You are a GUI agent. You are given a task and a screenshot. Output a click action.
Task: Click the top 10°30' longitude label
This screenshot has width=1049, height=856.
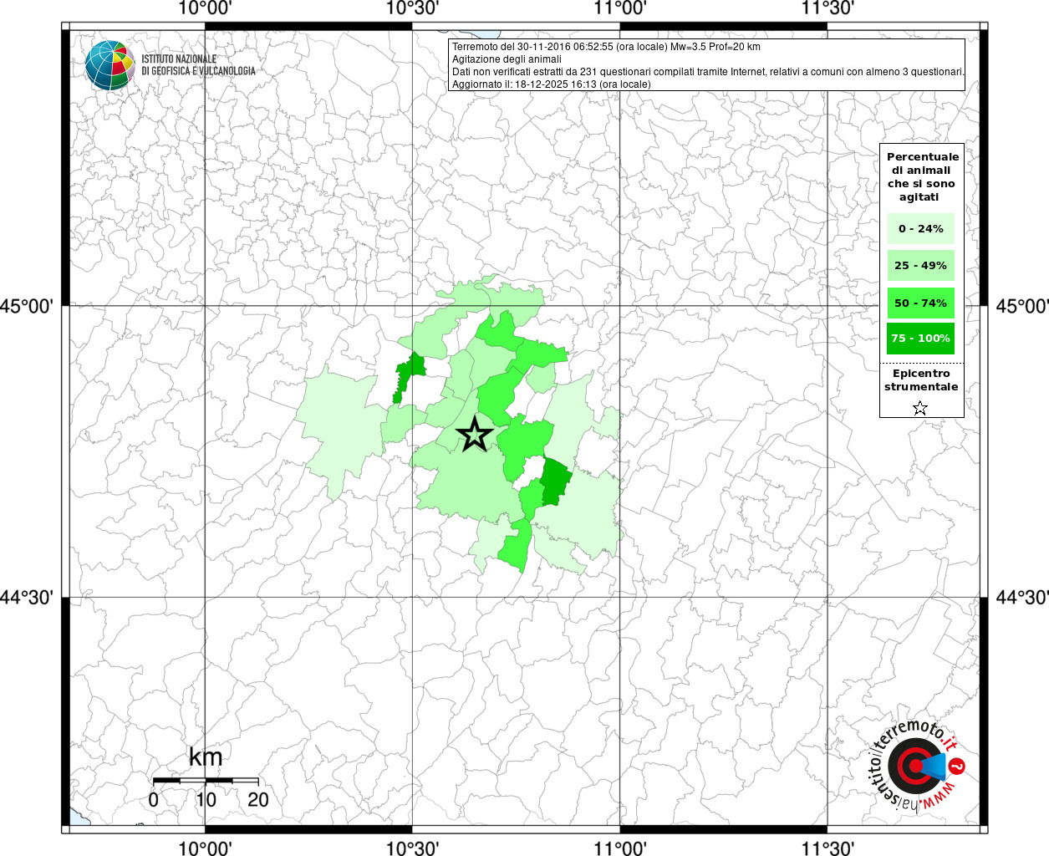coord(412,8)
